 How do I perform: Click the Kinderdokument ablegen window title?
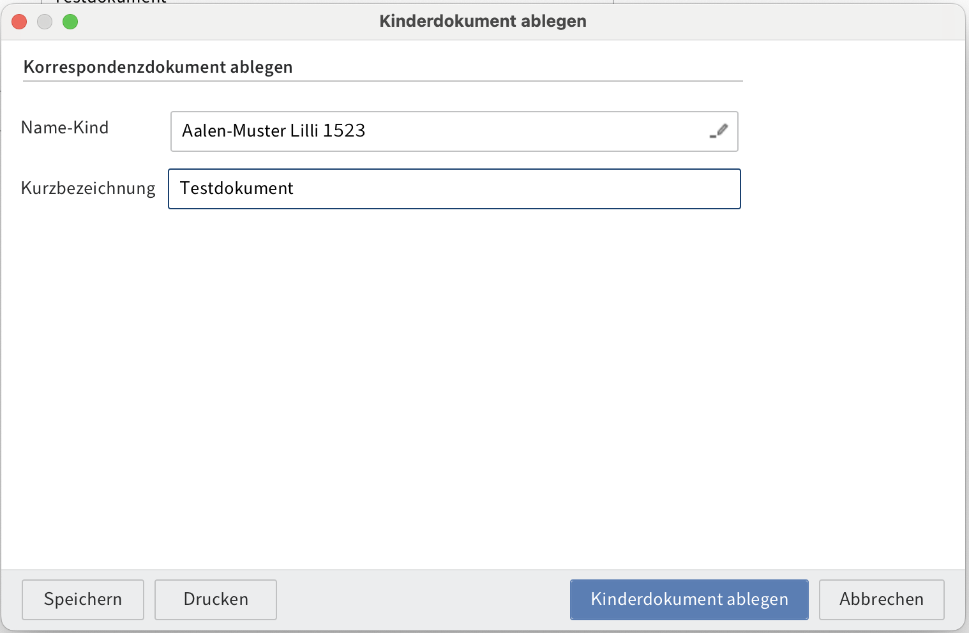click(483, 21)
